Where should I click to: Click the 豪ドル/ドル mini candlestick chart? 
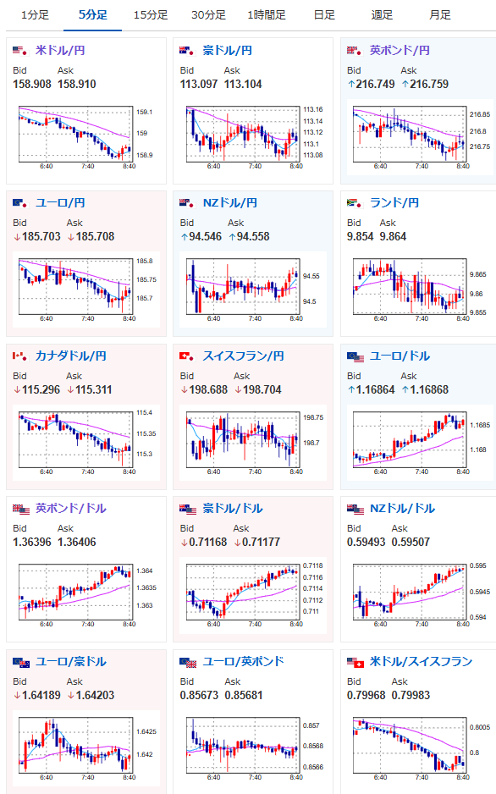253,594
